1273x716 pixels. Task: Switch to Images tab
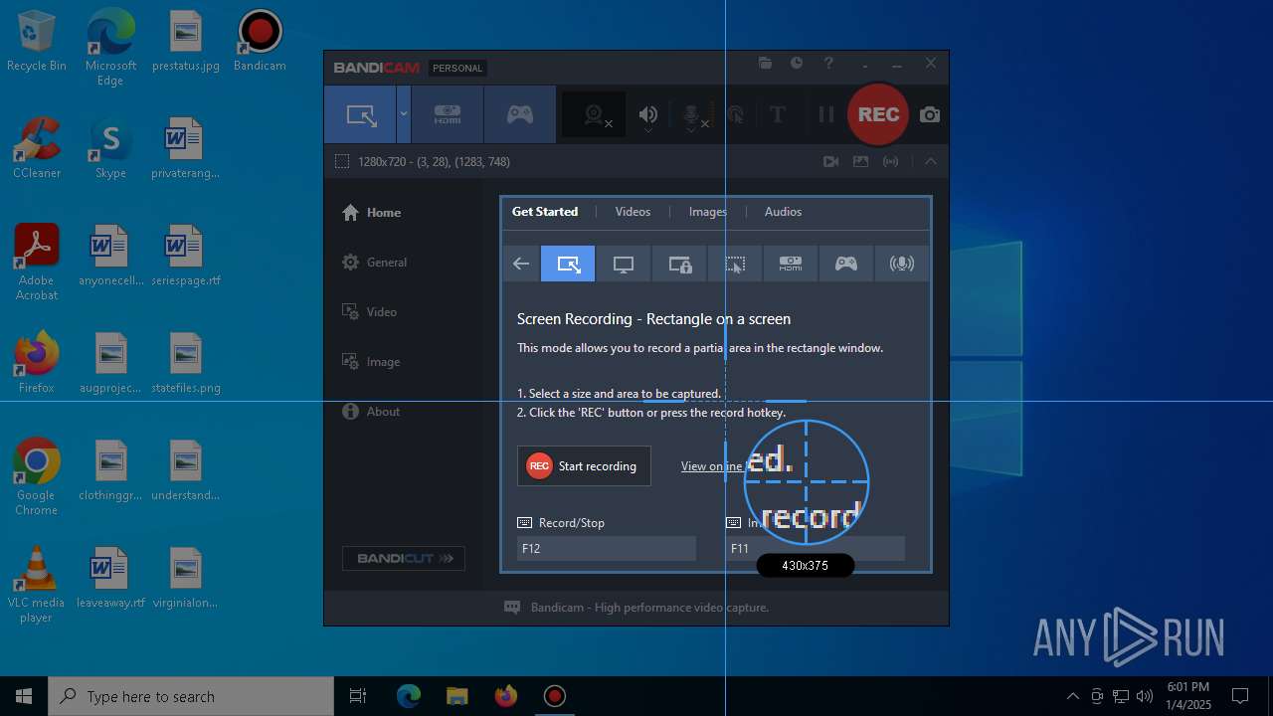click(x=707, y=212)
